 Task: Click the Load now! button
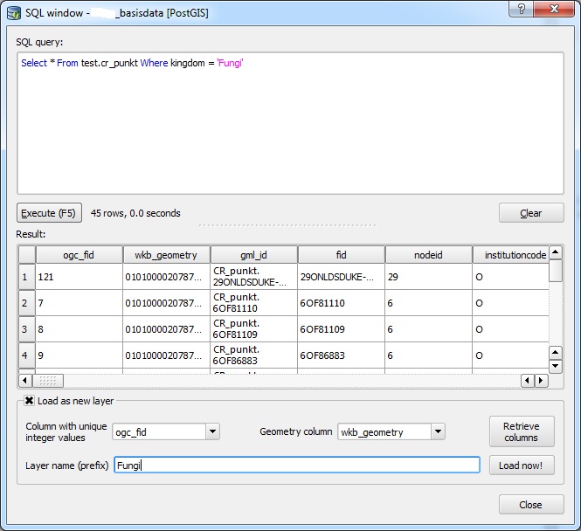522,465
